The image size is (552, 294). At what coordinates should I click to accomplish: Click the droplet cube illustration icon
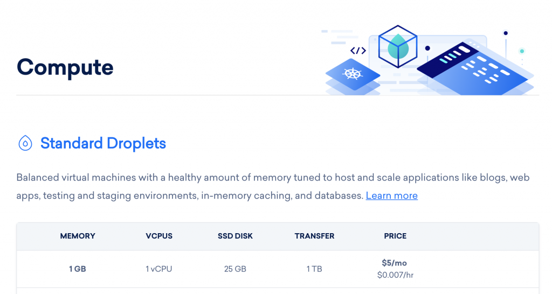click(x=398, y=46)
